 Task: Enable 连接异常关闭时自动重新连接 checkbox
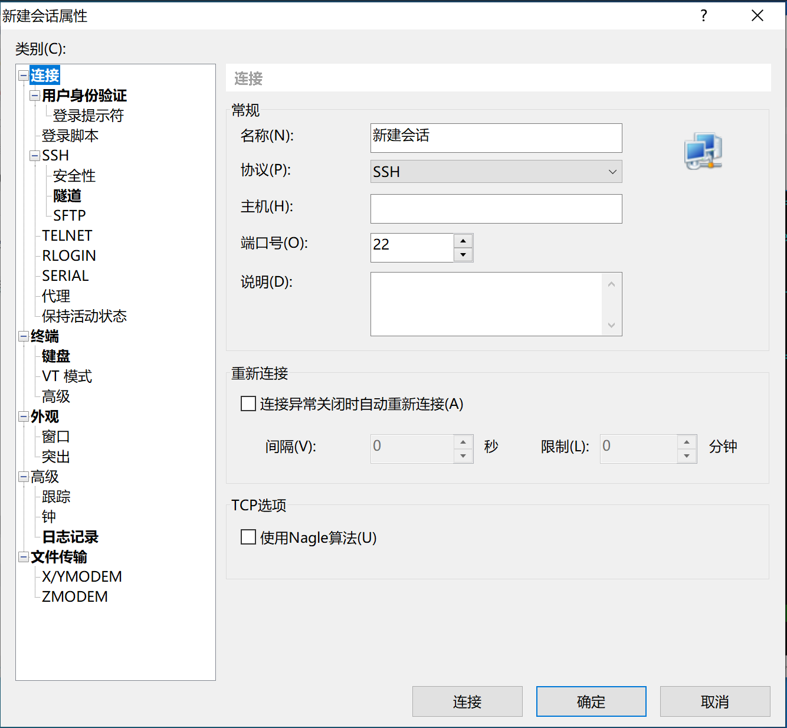tap(248, 404)
